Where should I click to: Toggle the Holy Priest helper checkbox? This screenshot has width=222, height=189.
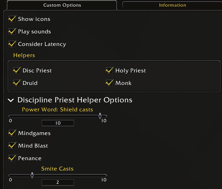tap(109, 71)
